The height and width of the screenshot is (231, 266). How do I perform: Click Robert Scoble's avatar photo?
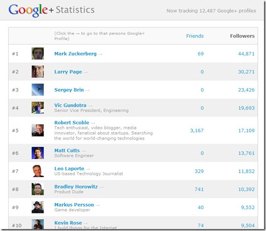(x=38, y=130)
